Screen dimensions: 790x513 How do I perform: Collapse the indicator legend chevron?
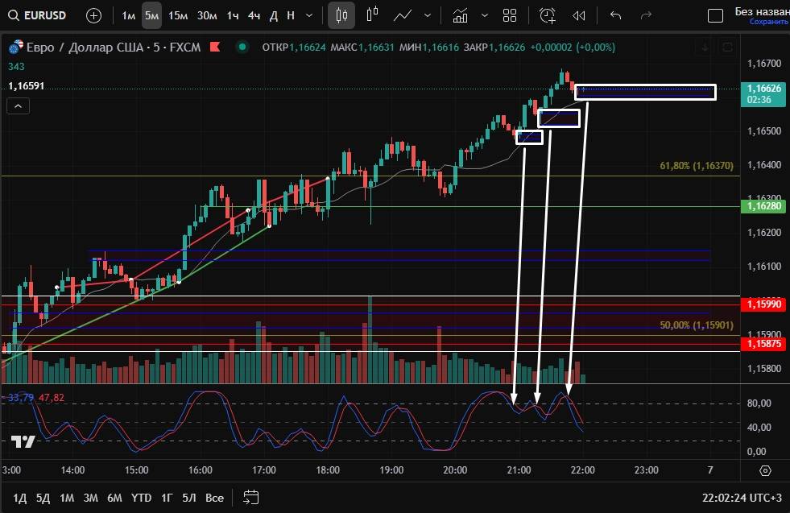tap(19, 105)
